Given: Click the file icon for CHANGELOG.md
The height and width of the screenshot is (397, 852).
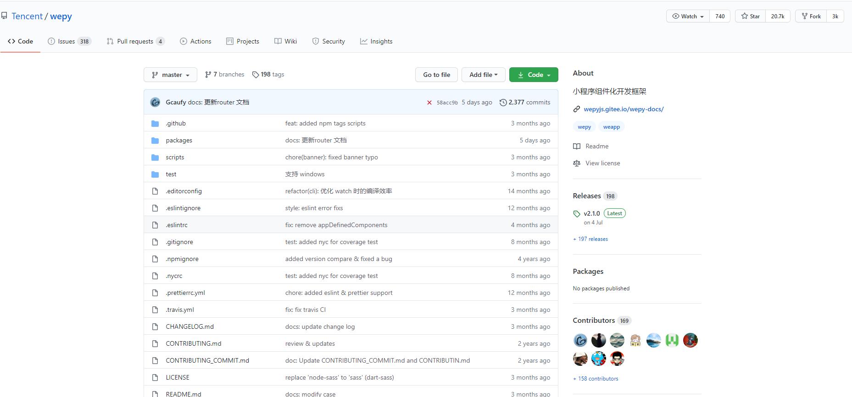Looking at the screenshot, I should tap(155, 326).
